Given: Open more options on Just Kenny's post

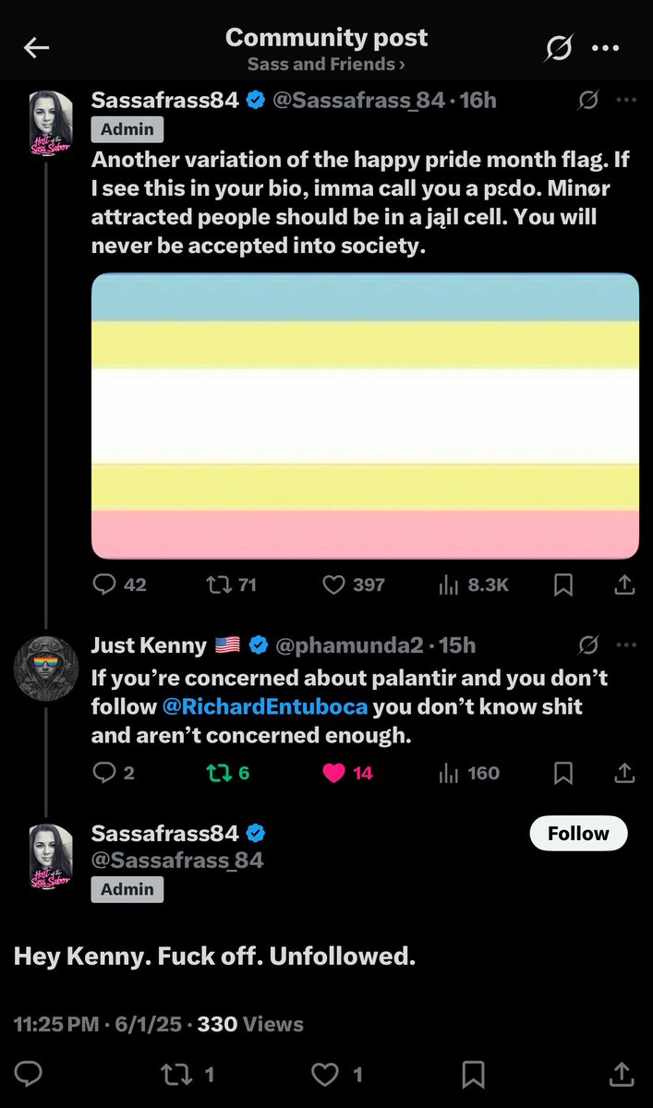Looking at the screenshot, I should 625,644.
